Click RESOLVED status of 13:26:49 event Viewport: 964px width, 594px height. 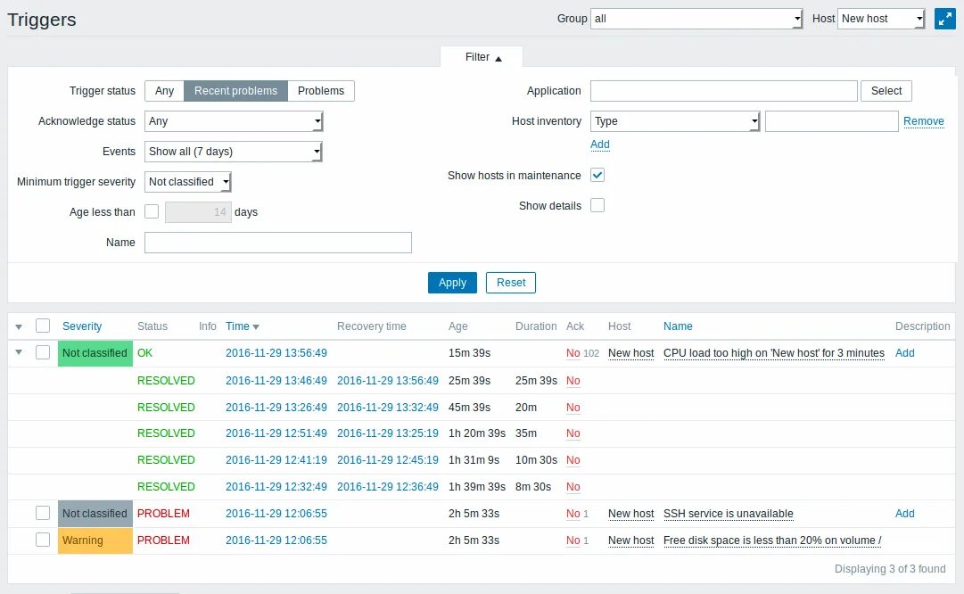tap(166, 408)
